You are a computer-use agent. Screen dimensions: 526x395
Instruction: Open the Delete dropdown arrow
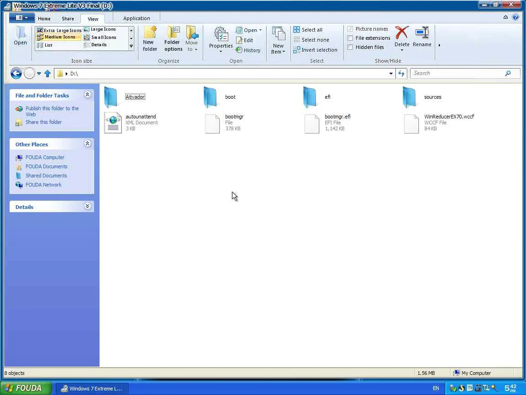[401, 50]
